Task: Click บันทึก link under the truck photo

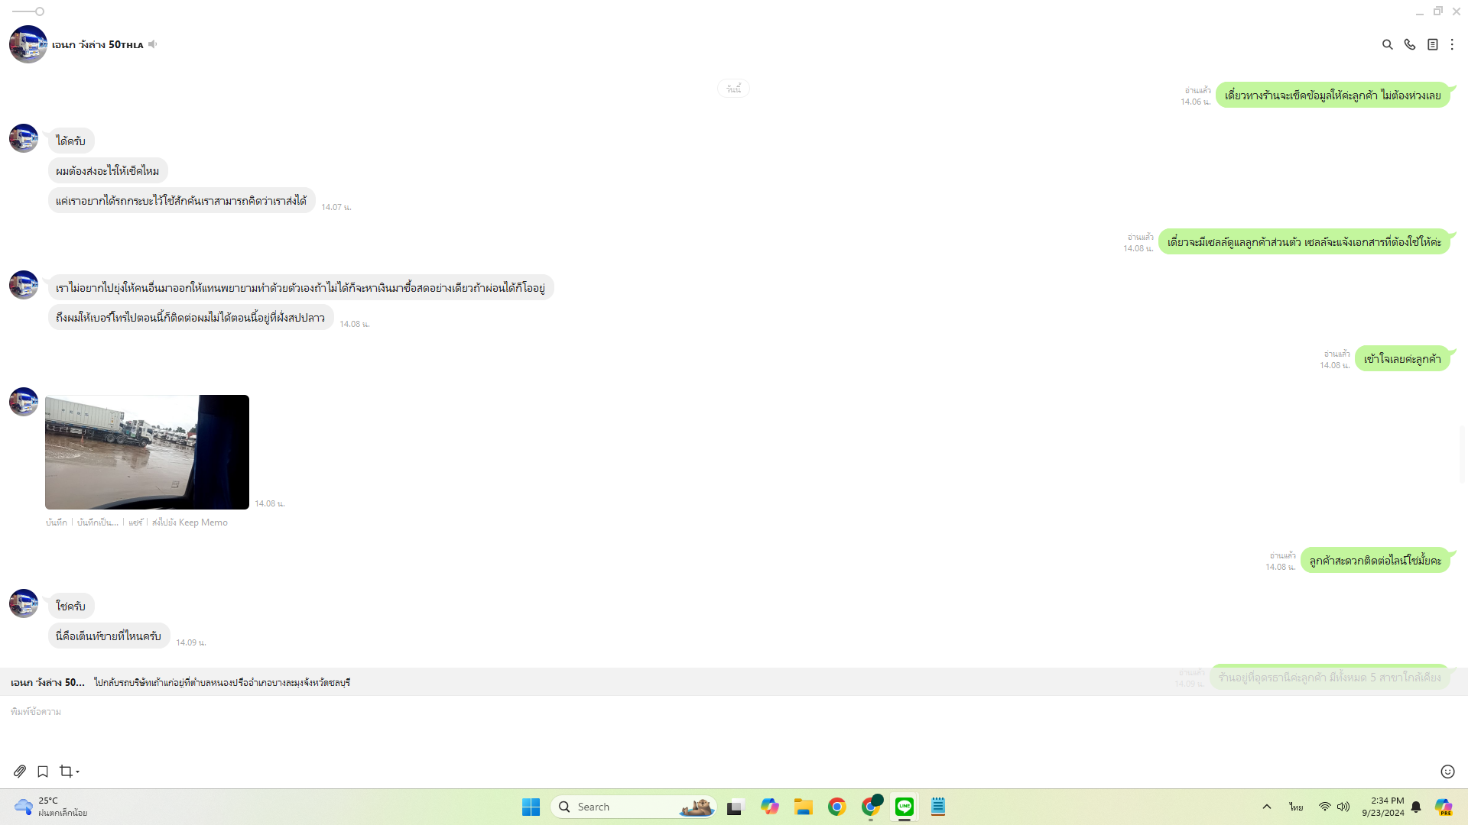Action: coord(56,522)
